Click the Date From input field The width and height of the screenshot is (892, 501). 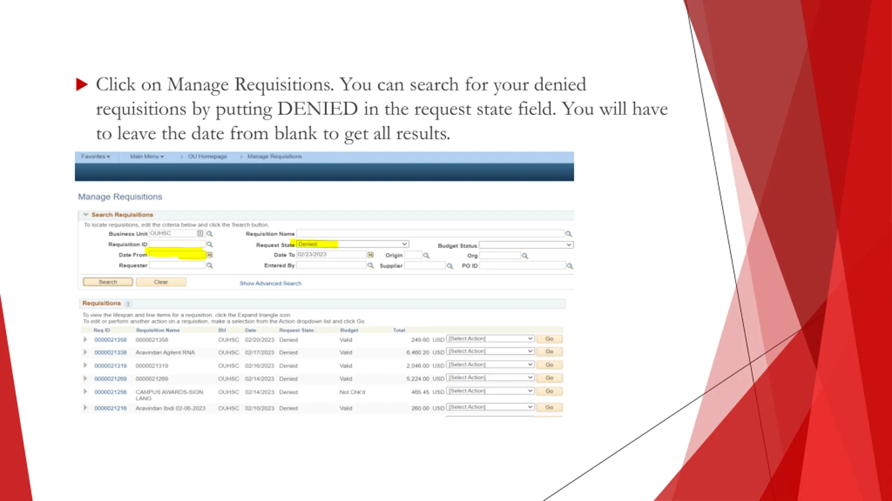177,255
